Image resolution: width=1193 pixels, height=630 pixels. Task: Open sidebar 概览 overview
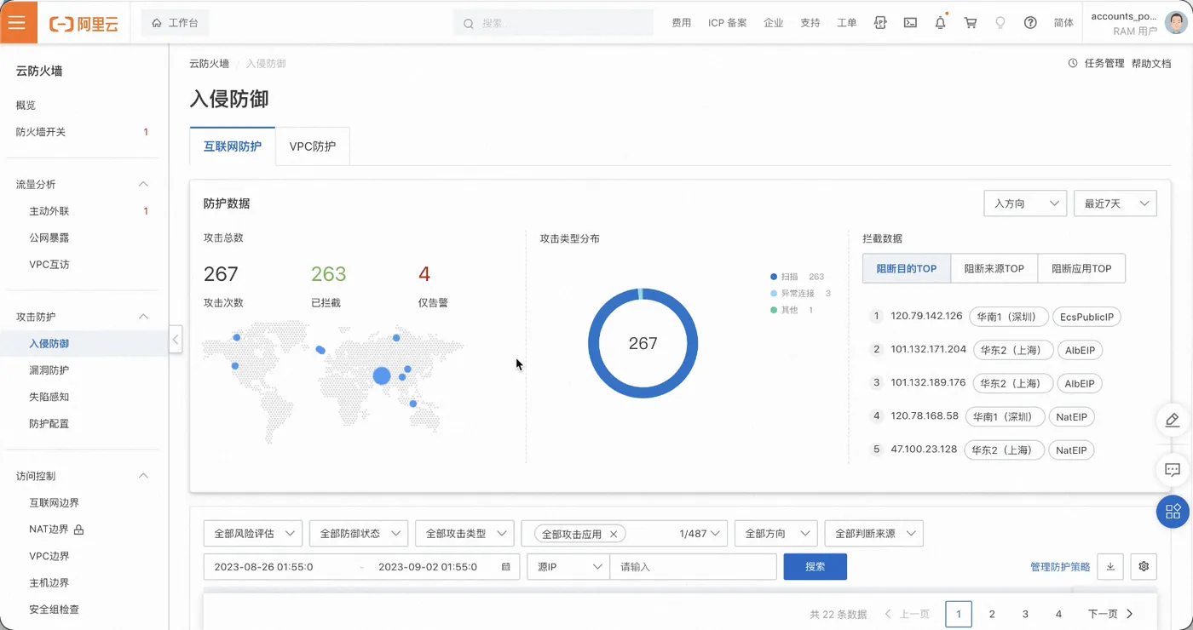pos(26,106)
